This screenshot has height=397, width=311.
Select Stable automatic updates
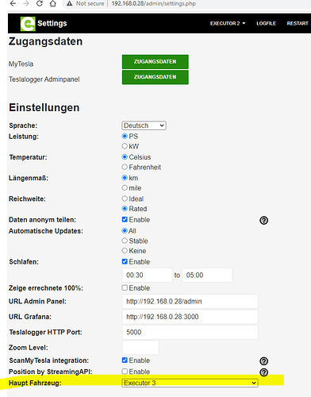pos(125,241)
